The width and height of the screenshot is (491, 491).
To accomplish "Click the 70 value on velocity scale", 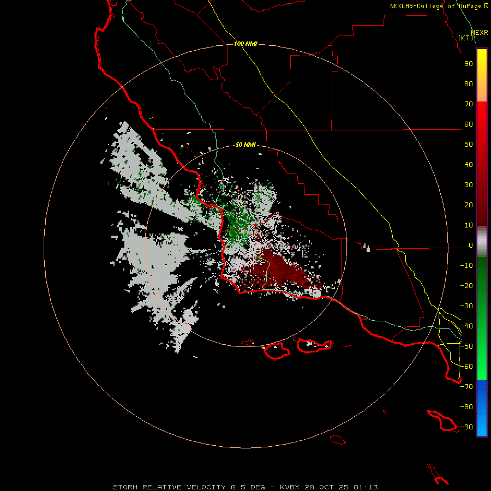I will click(x=469, y=104).
